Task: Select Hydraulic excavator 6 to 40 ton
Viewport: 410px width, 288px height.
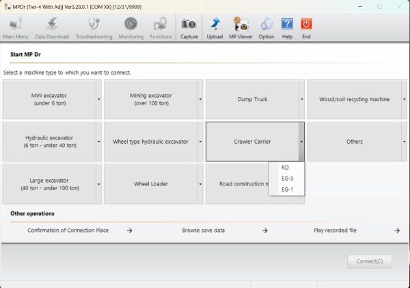Action: [x=49, y=142]
